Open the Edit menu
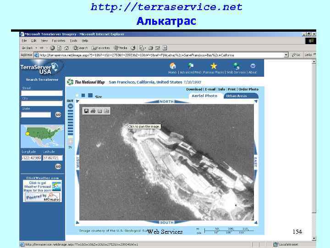 tap(33, 41)
